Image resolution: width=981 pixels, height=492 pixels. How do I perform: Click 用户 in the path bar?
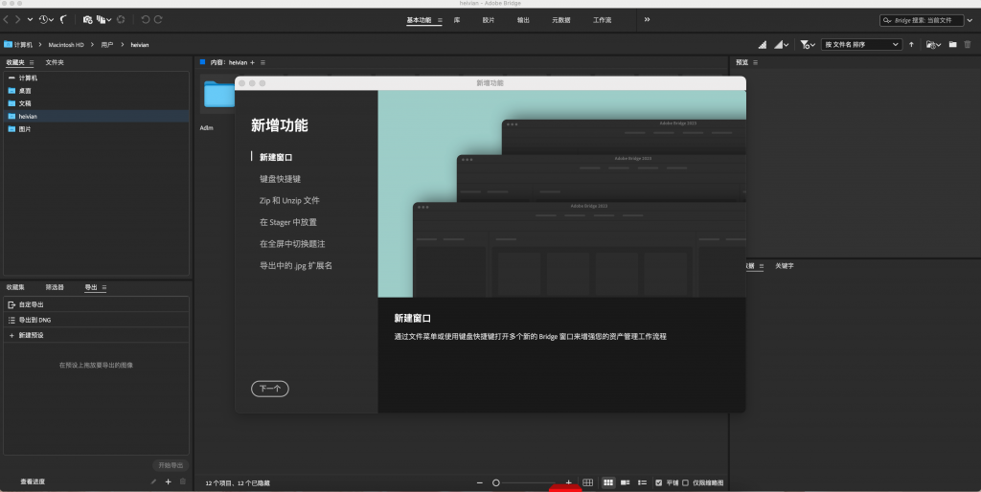[107, 44]
